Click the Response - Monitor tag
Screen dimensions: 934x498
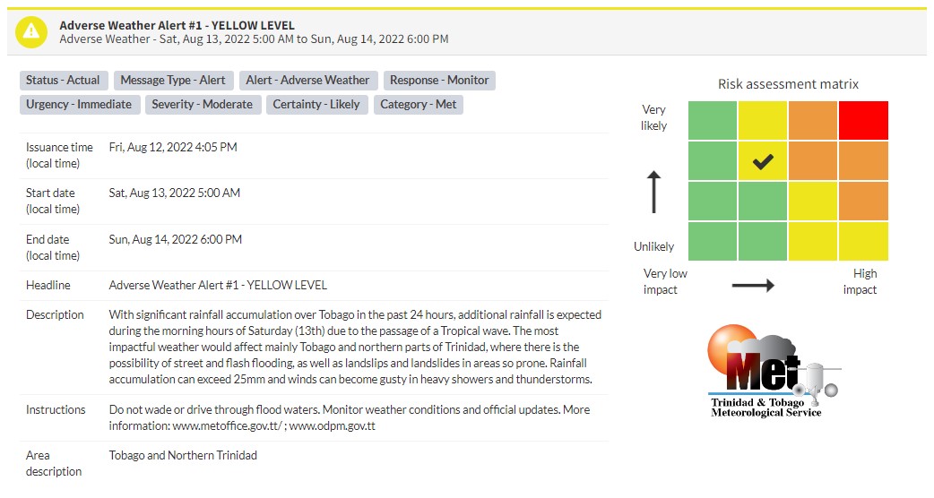439,81
